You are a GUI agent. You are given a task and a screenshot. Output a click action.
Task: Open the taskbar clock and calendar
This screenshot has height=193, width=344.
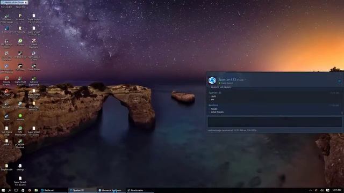click(x=337, y=190)
